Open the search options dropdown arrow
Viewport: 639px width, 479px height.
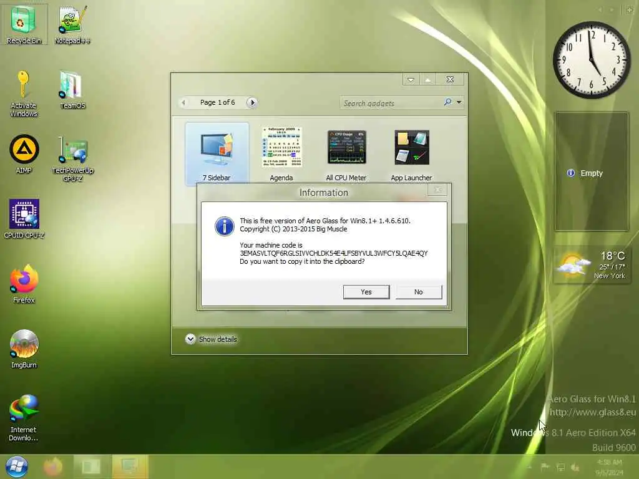(x=459, y=102)
